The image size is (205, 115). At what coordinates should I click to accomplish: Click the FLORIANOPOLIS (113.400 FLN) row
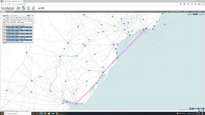(x=19, y=29)
